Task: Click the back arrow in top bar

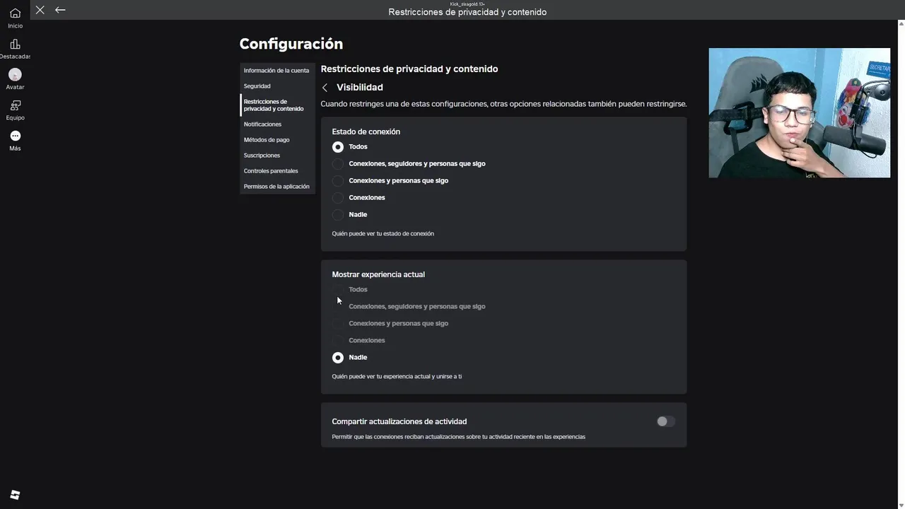Action: (60, 10)
